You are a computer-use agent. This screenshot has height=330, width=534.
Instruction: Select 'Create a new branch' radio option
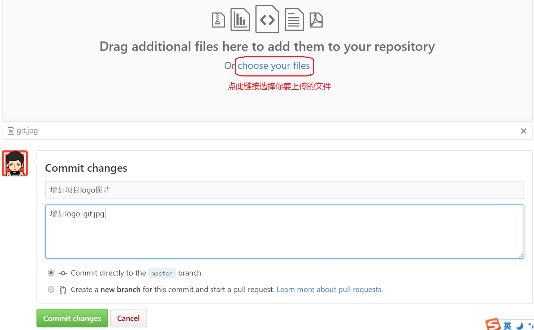[x=51, y=290]
